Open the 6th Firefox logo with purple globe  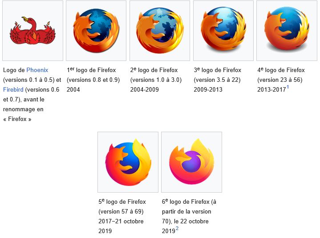192,161
